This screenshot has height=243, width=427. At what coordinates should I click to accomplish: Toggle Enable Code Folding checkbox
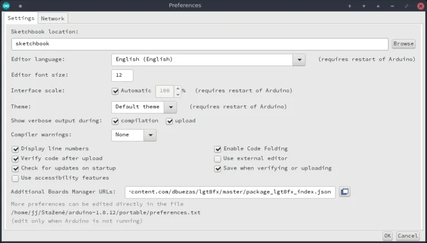[217, 149]
